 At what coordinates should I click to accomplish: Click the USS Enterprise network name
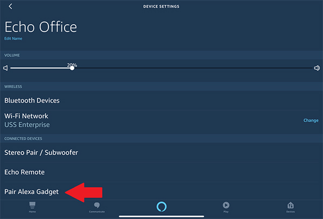click(27, 125)
